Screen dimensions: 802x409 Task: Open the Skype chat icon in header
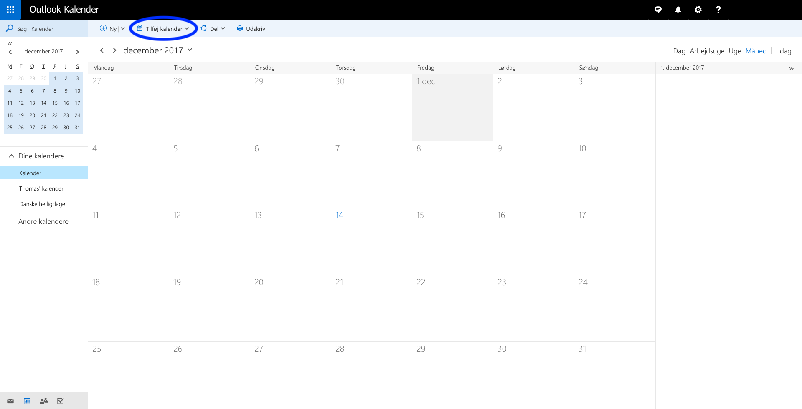(658, 10)
